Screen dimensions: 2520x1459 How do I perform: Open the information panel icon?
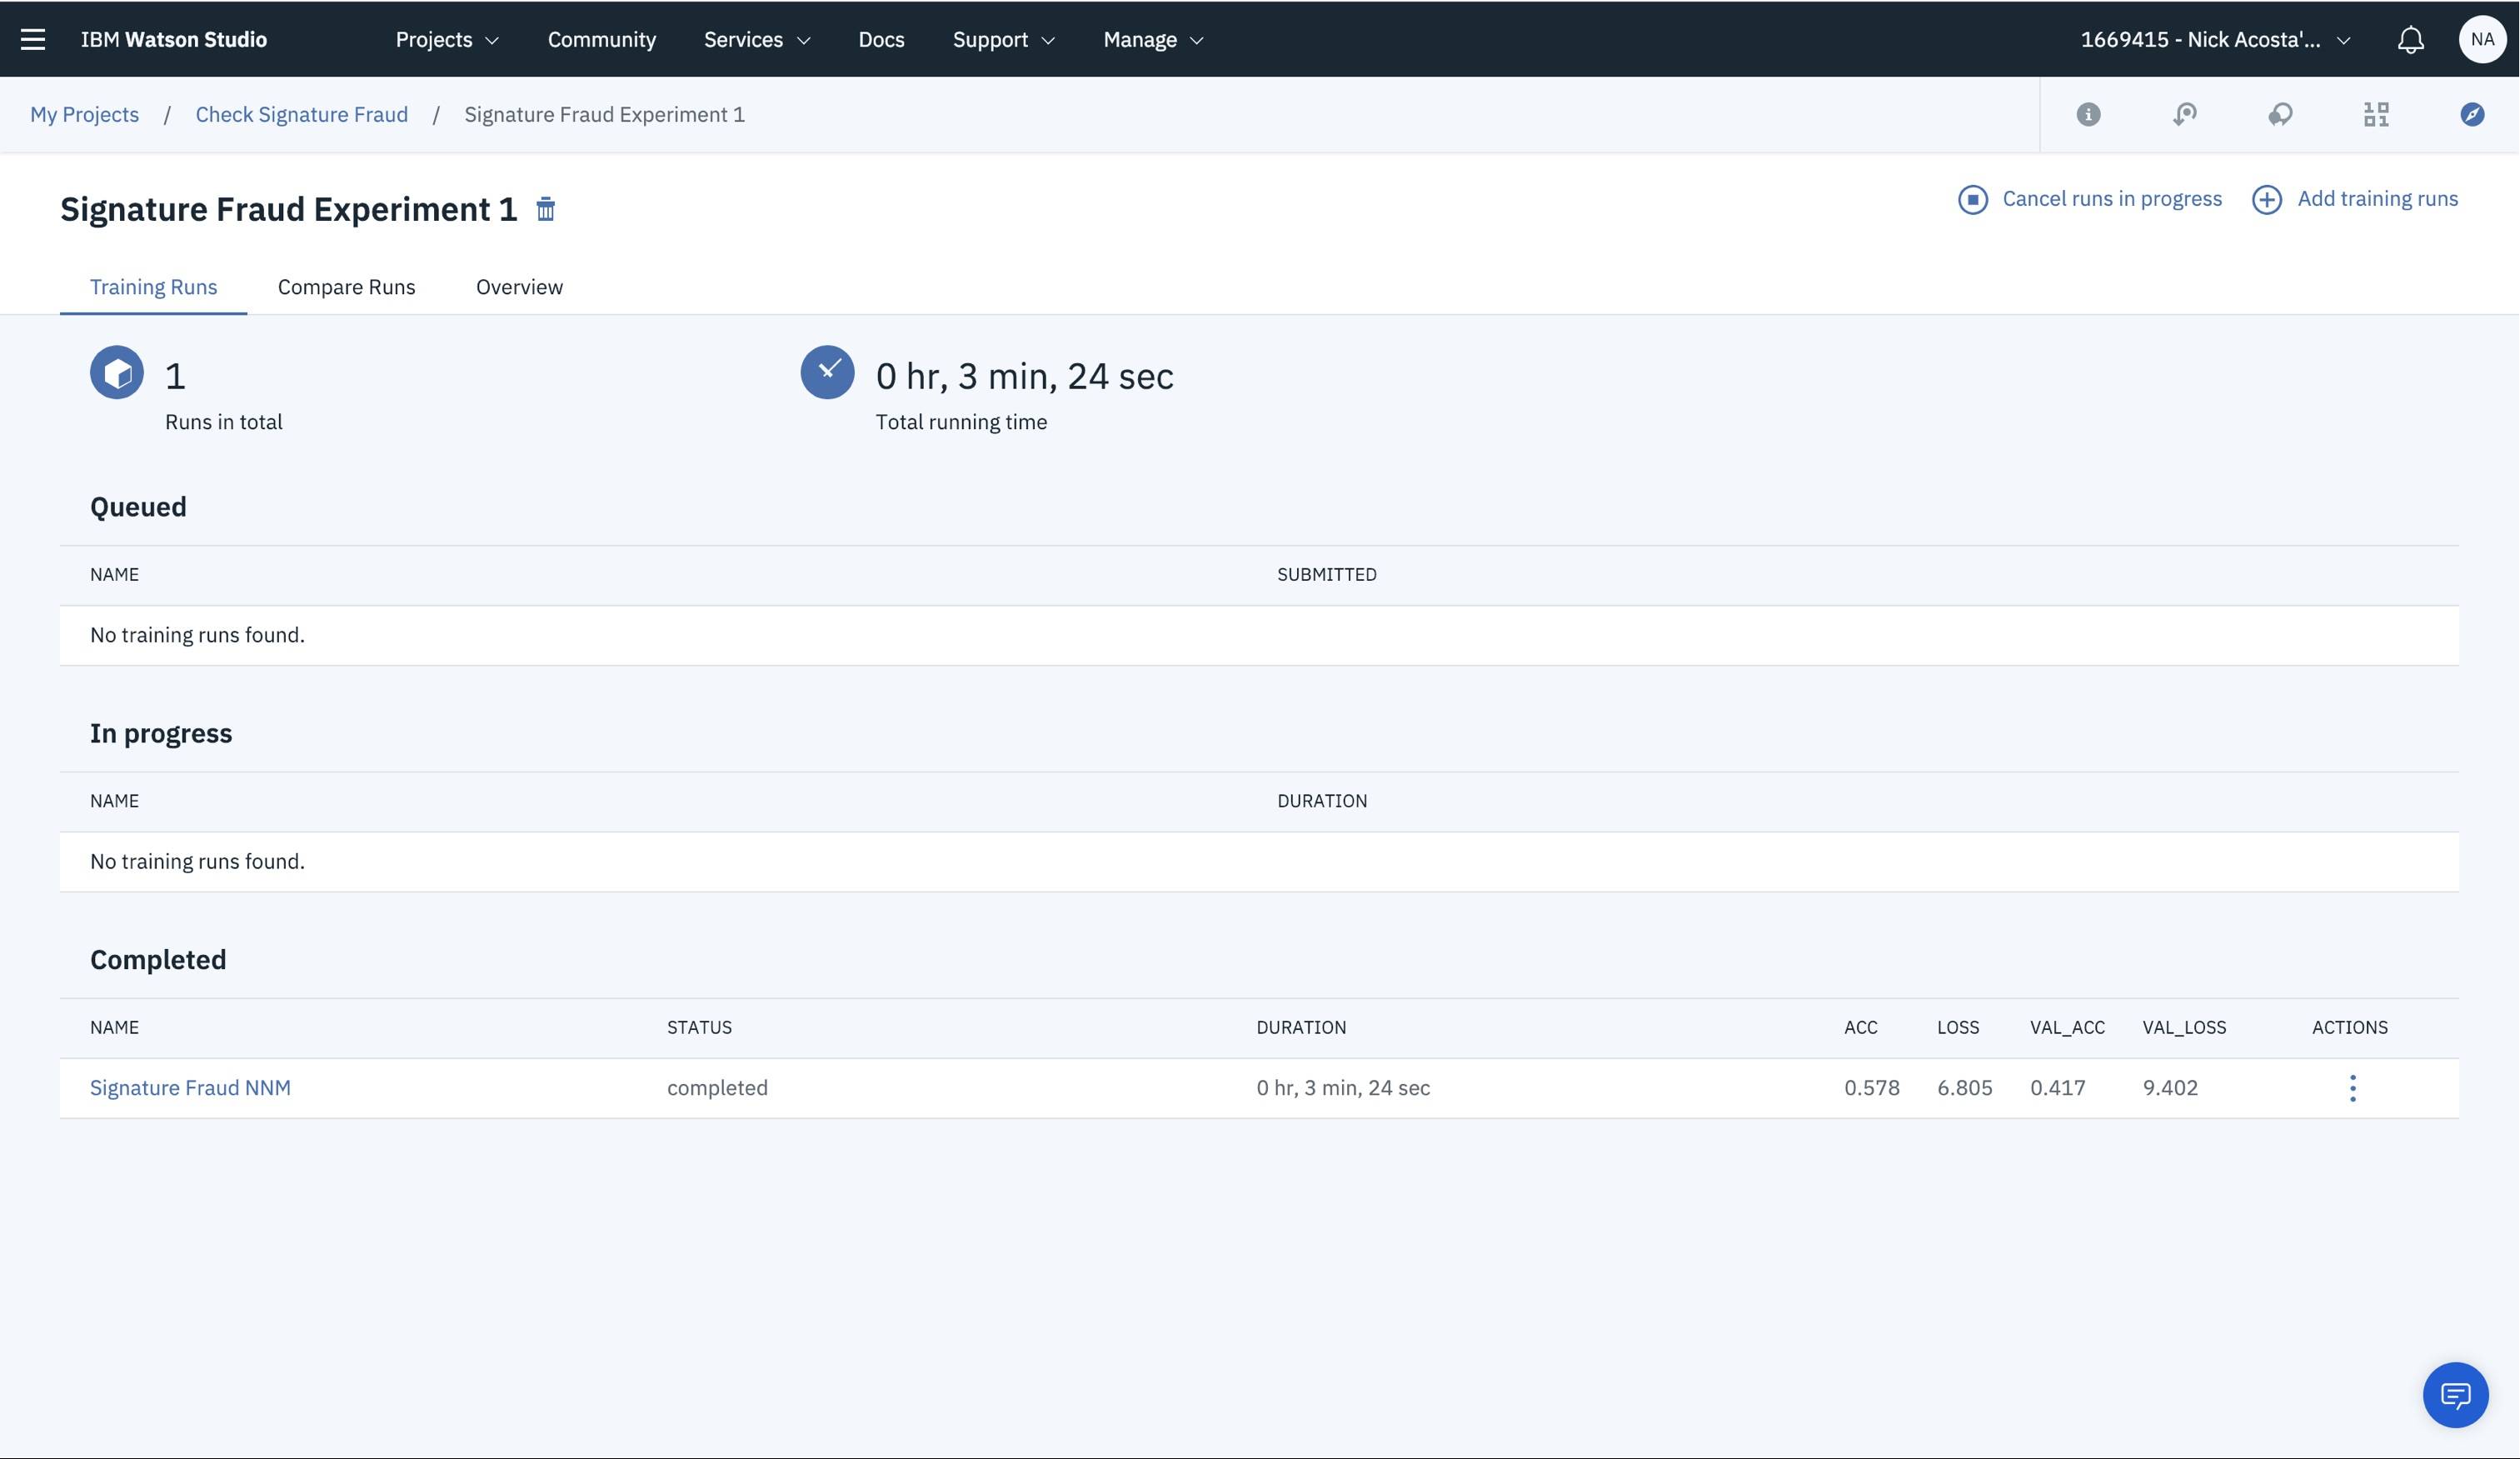[x=2088, y=114]
